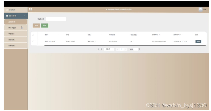Viewport: 211px width, 111px height.
Task: Click the 考试日期 input field
Action: [56, 19]
